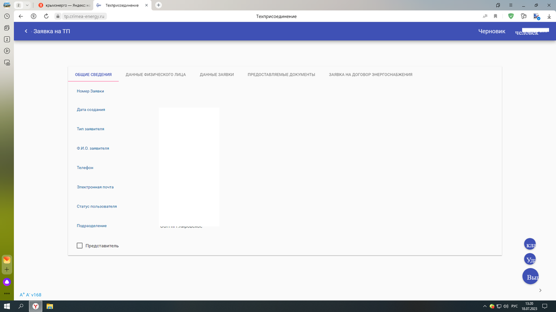Screen dimensions: 556x312
Task: Open the Данные физического лица tab
Action: [156, 74]
